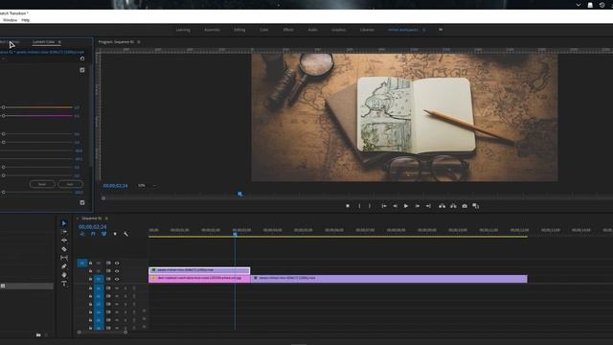Select the Lumetri Color tab

click(44, 42)
